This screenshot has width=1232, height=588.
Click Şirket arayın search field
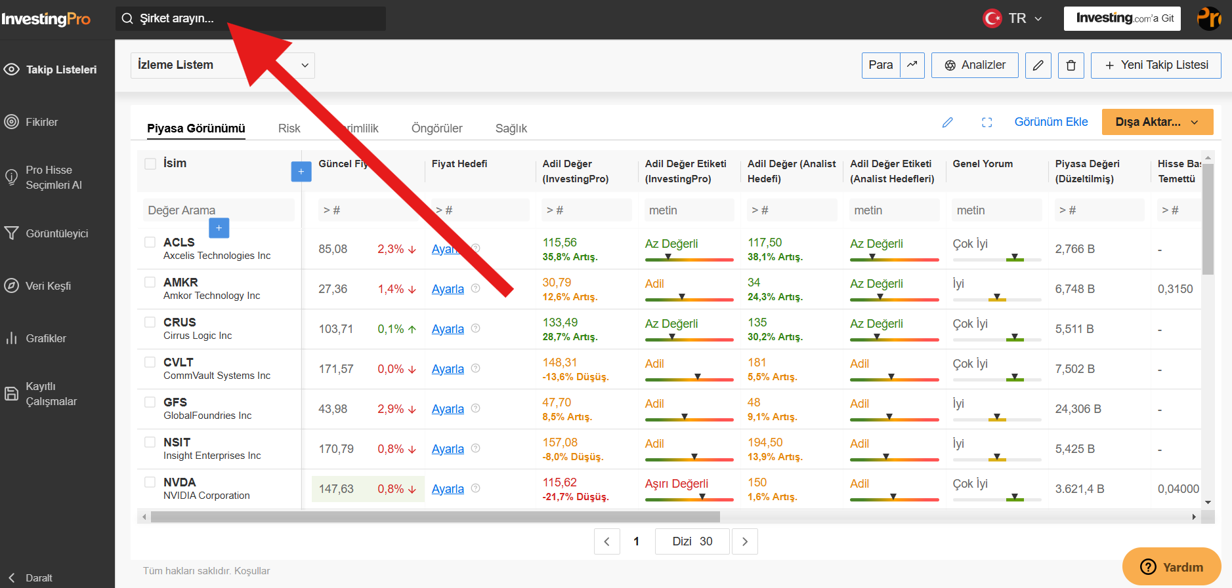tap(251, 18)
